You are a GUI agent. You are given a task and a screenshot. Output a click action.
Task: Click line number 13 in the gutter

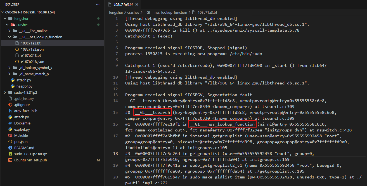(116, 95)
